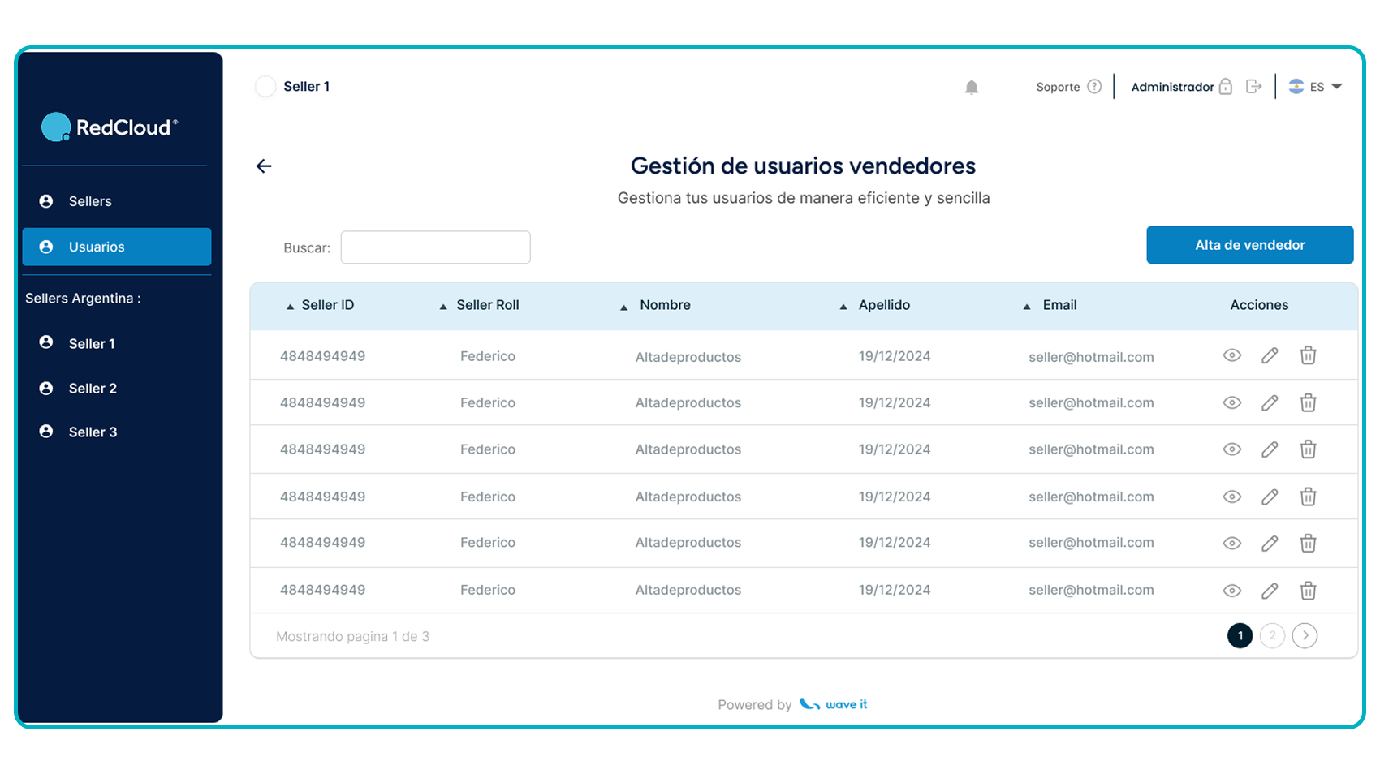This screenshot has width=1380, height=774.
Task: Click the Administrador lock icon
Action: (x=1226, y=87)
